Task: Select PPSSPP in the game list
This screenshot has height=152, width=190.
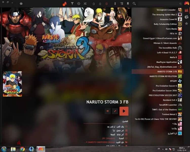Action: [x=157, y=81]
